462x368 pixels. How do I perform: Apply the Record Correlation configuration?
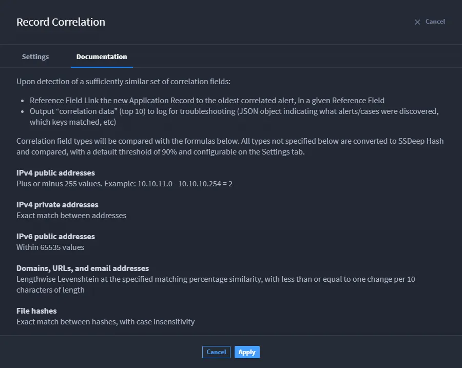coord(247,352)
